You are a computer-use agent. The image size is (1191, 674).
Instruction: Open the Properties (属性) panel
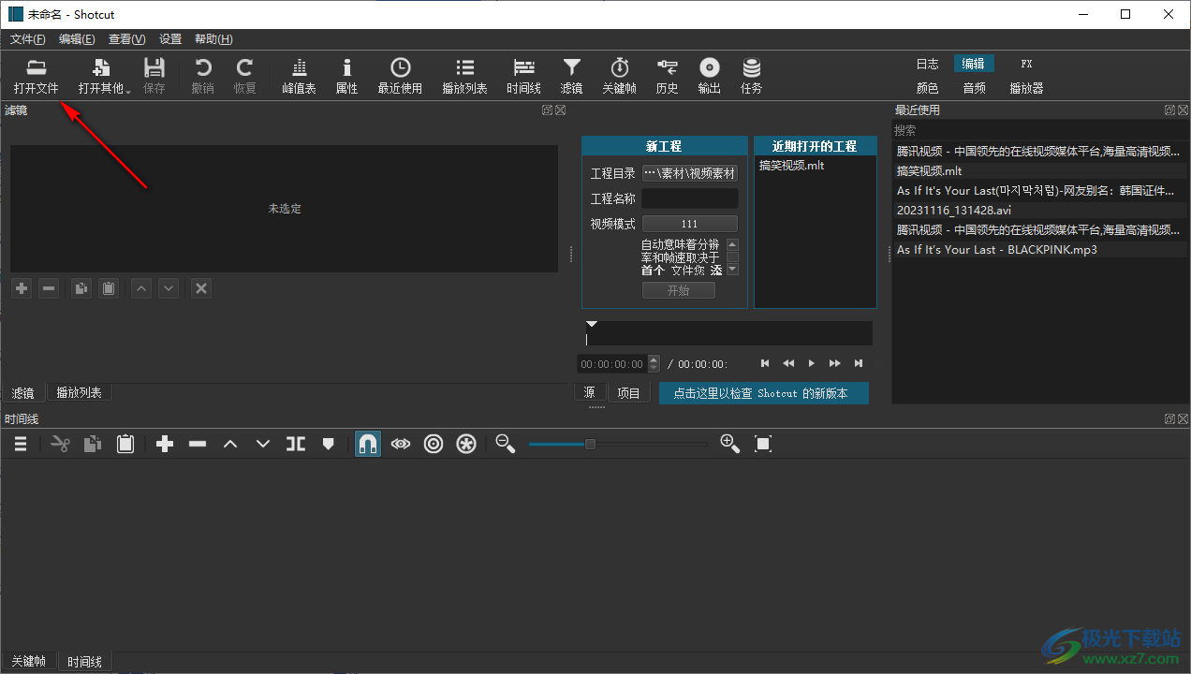coord(346,76)
